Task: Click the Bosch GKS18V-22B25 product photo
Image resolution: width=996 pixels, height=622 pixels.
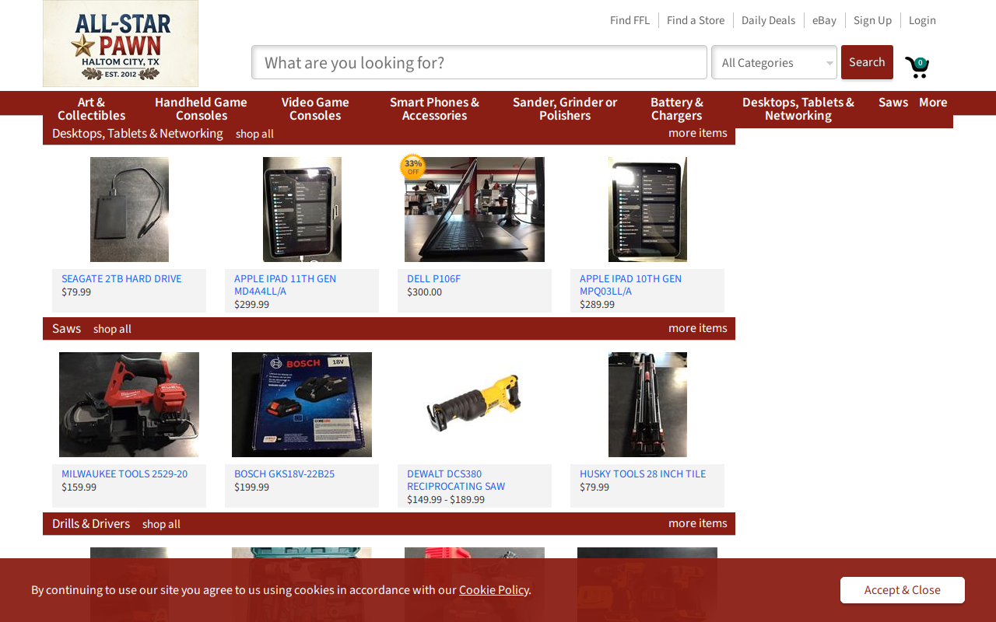Action: point(302,404)
